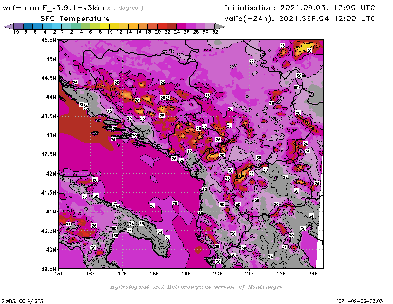This screenshot has height=304, width=393.
Task: Pick the orange swatch between 14 and 16
Action: [x=133, y=26]
